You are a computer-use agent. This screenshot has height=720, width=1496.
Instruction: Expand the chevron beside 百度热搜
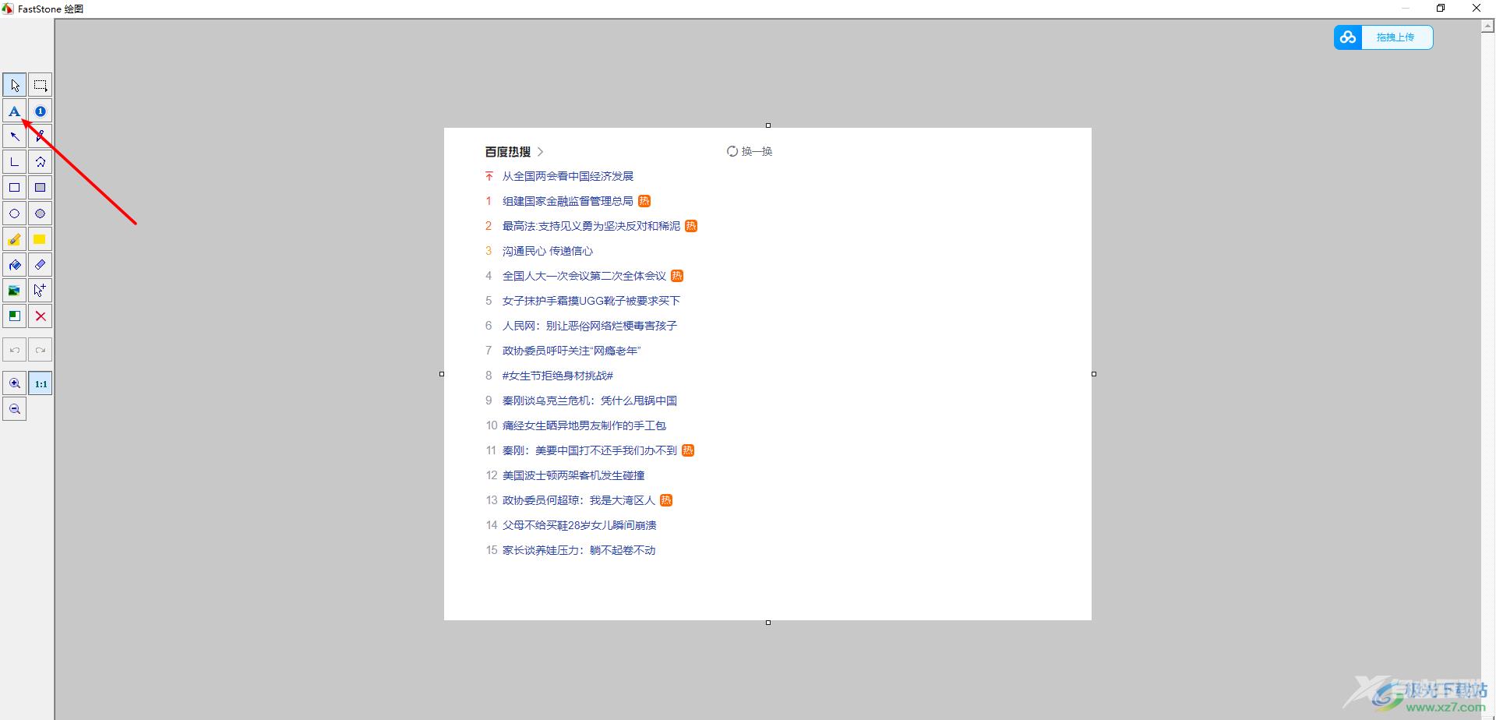(541, 152)
